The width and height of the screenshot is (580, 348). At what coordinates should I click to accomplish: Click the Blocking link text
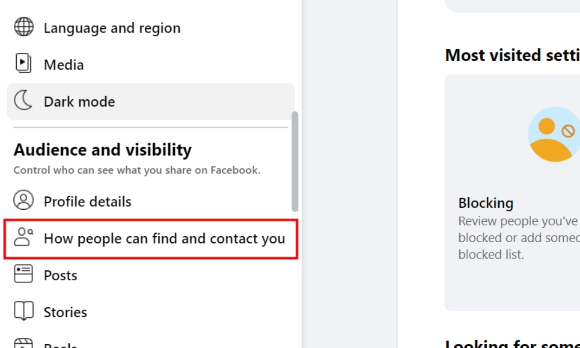tap(486, 203)
